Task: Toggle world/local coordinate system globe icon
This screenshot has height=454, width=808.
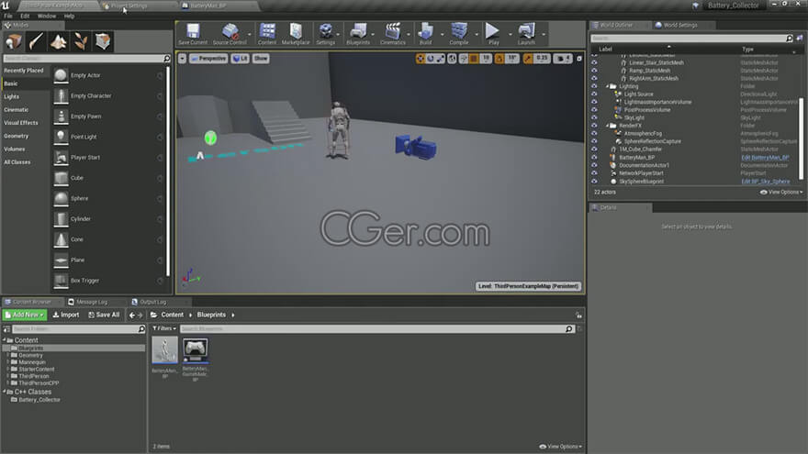Action: coord(452,59)
